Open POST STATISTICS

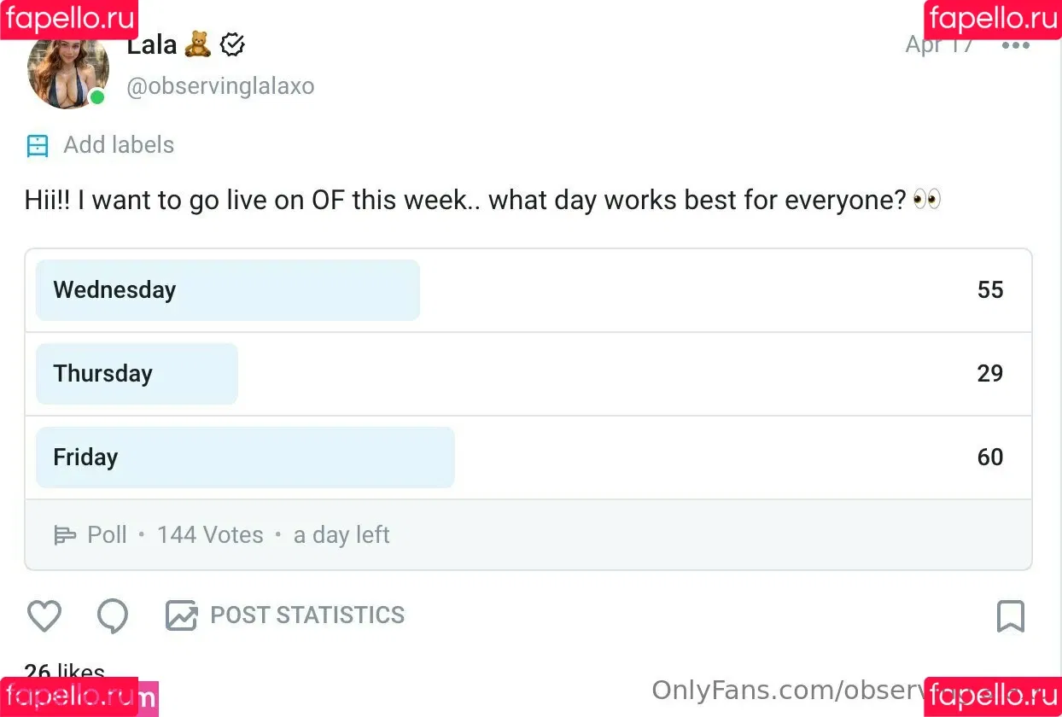click(307, 615)
